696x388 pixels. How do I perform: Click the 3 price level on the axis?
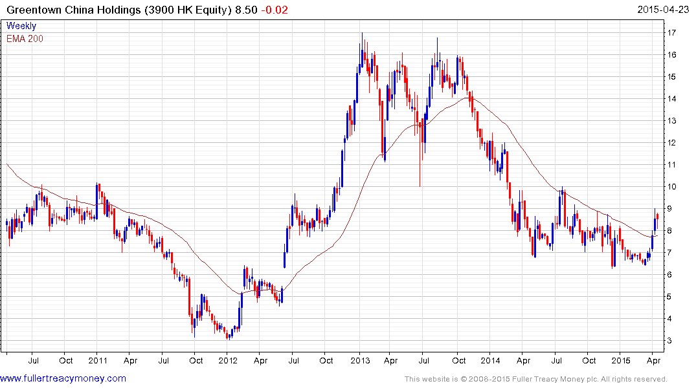671,341
